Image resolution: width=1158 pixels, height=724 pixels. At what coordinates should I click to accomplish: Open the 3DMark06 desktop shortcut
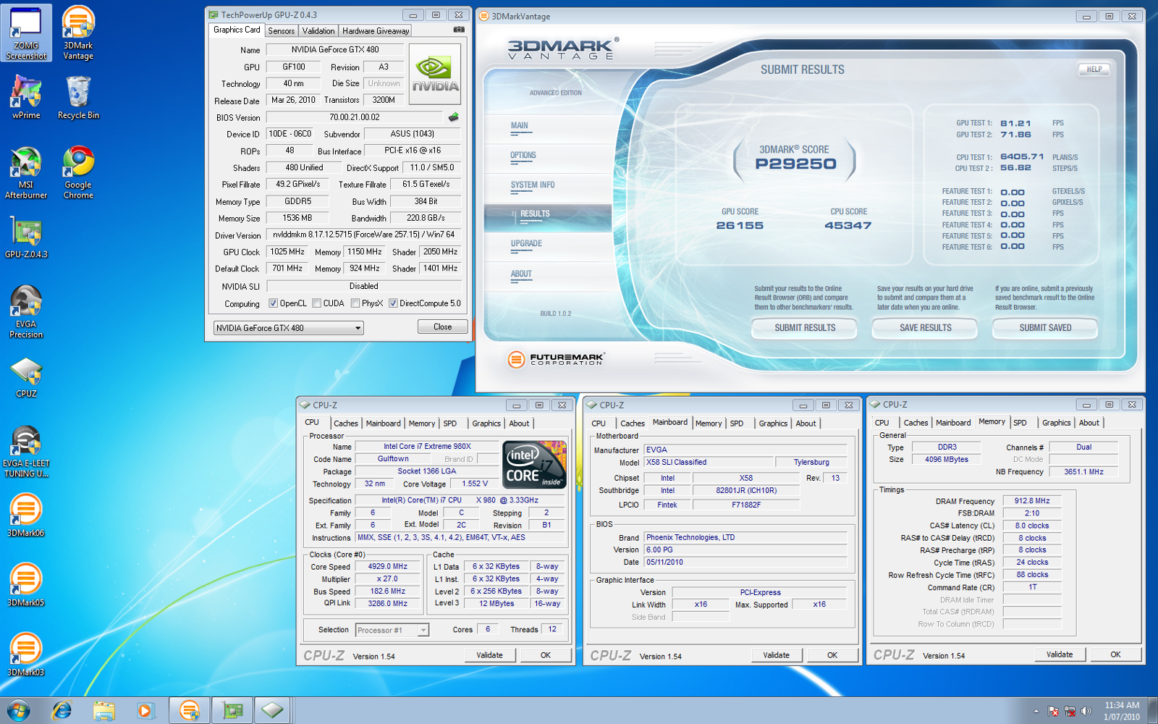[x=26, y=515]
